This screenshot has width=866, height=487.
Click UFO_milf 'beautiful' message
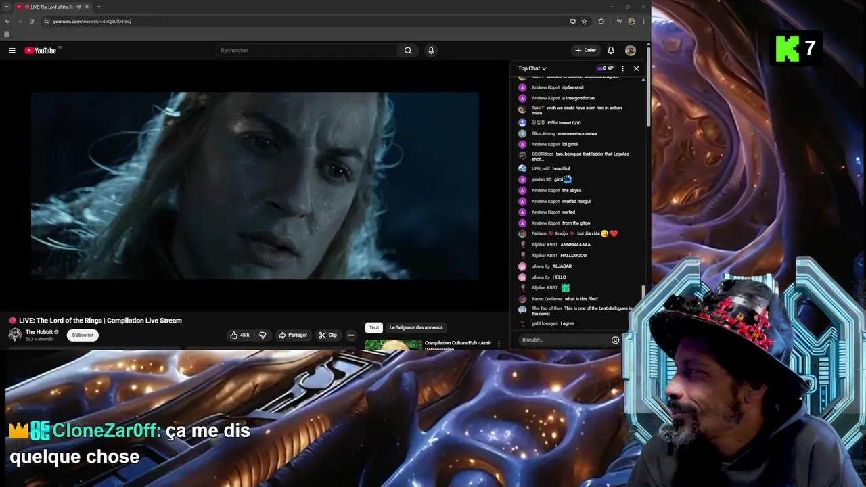click(551, 168)
